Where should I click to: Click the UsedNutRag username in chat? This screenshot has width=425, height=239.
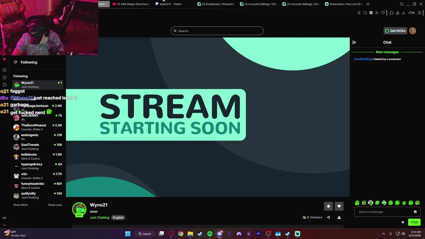363,59
